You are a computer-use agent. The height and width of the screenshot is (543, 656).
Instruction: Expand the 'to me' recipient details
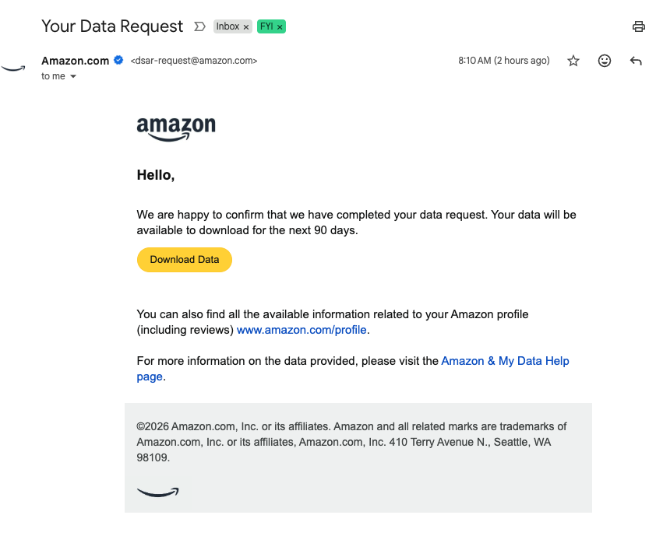pos(53,75)
